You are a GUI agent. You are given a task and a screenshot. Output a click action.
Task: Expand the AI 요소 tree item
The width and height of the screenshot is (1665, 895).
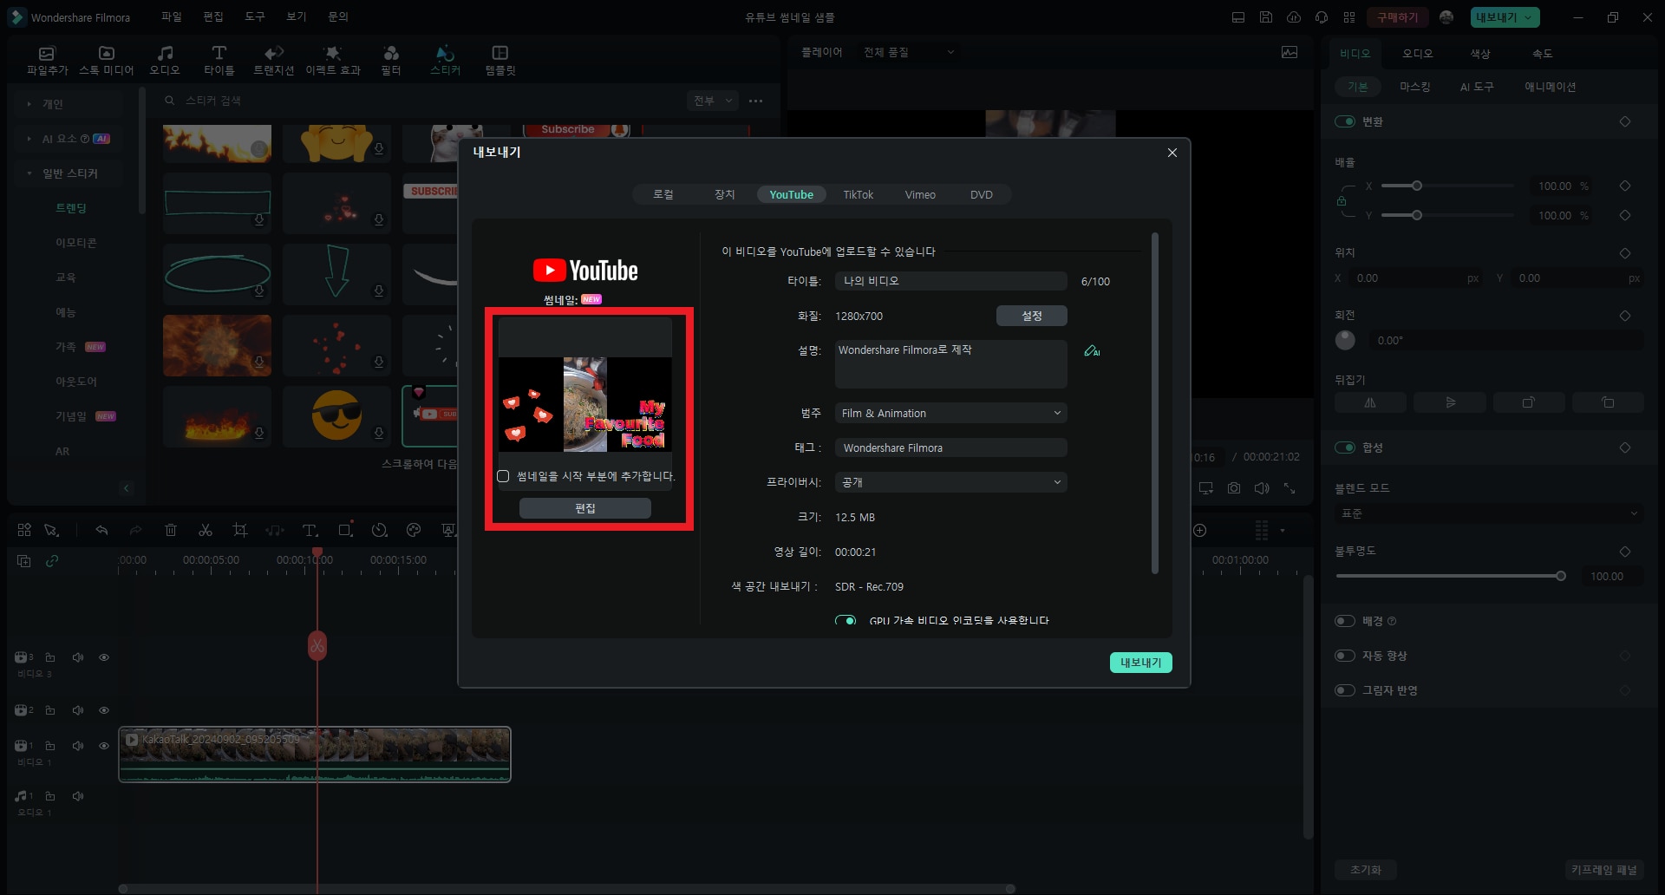pos(29,139)
